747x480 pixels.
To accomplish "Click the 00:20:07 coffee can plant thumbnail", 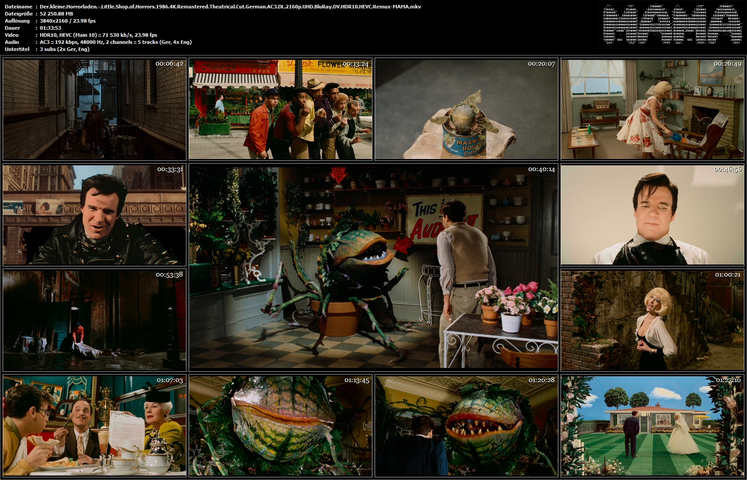I will pyautogui.click(x=466, y=109).
